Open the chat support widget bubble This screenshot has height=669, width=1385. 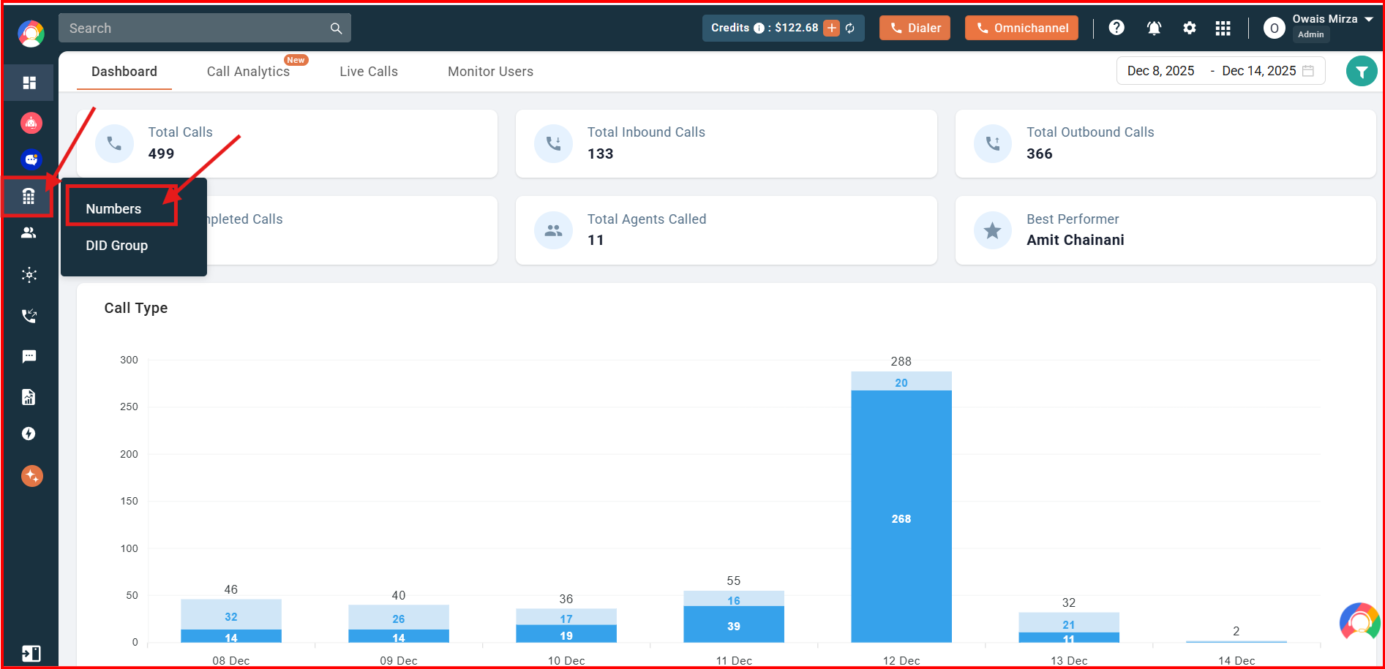coord(1360,622)
